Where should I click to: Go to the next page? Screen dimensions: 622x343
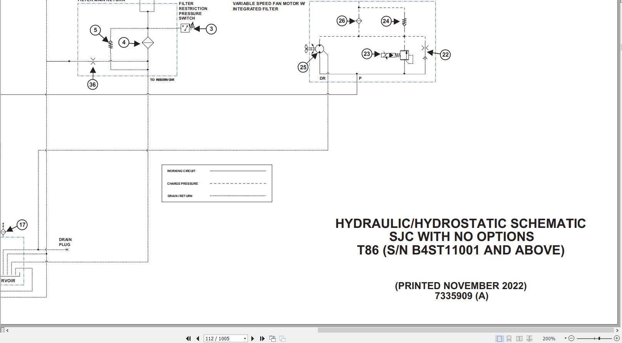point(253,338)
